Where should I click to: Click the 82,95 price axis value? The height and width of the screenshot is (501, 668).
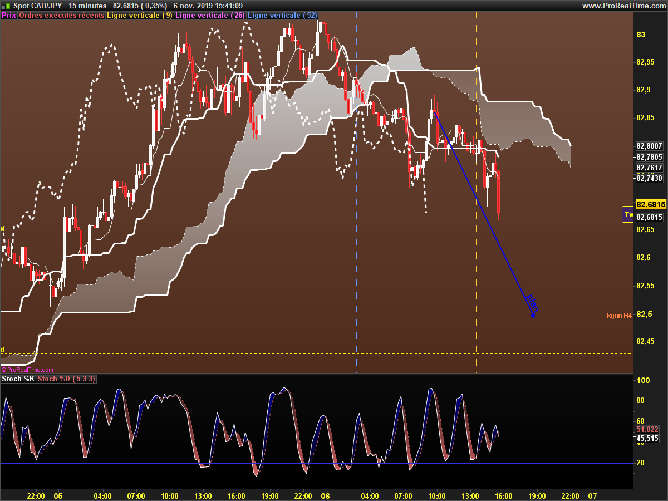(x=645, y=61)
